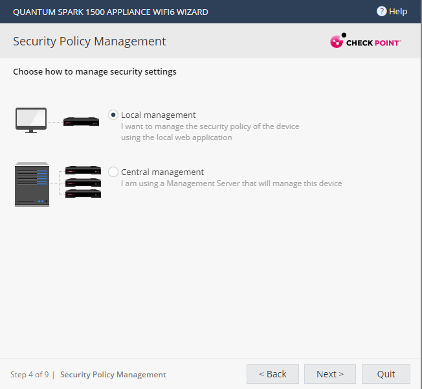Open the Help link

click(392, 11)
